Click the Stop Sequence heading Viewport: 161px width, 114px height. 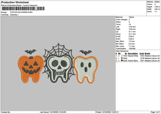tap(122, 51)
